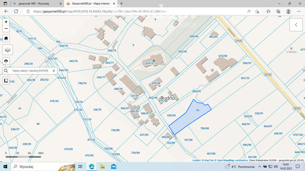Open File Explorer from the taskbar
This screenshot has height=171, width=305.
point(102,167)
